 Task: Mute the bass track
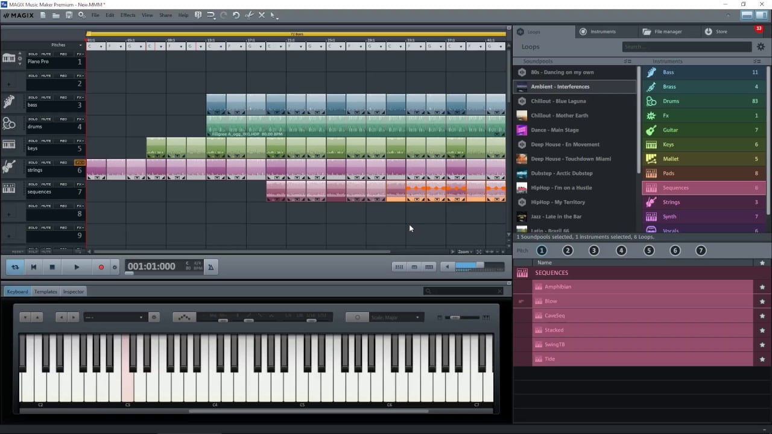46,98
